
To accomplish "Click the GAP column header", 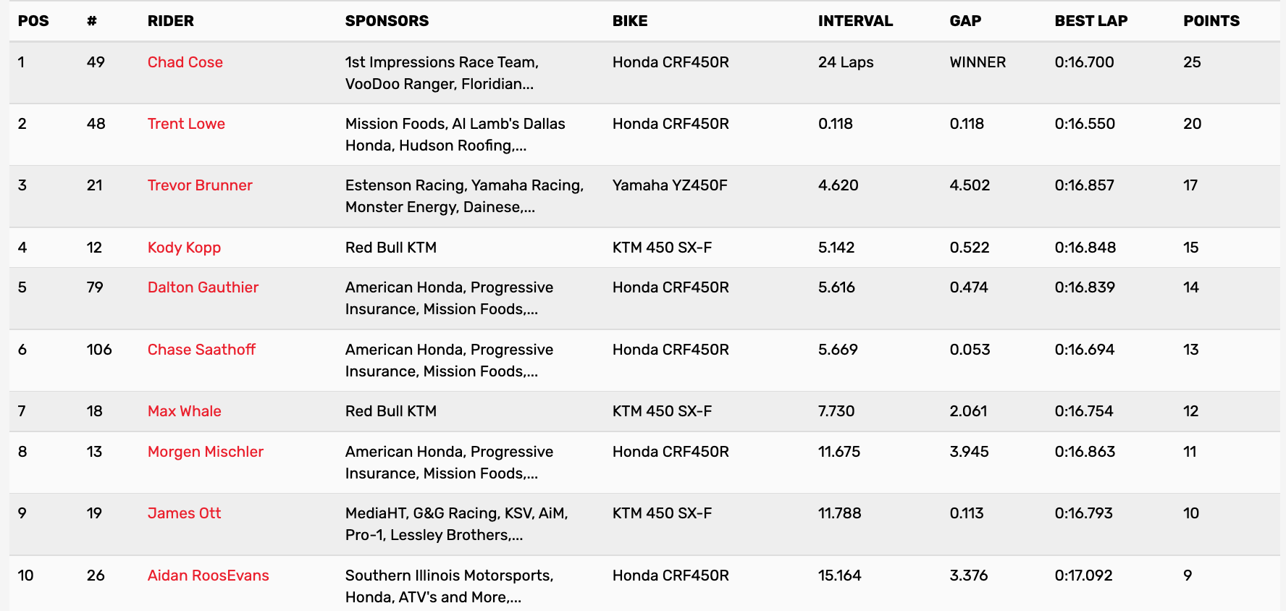I will 965,21.
